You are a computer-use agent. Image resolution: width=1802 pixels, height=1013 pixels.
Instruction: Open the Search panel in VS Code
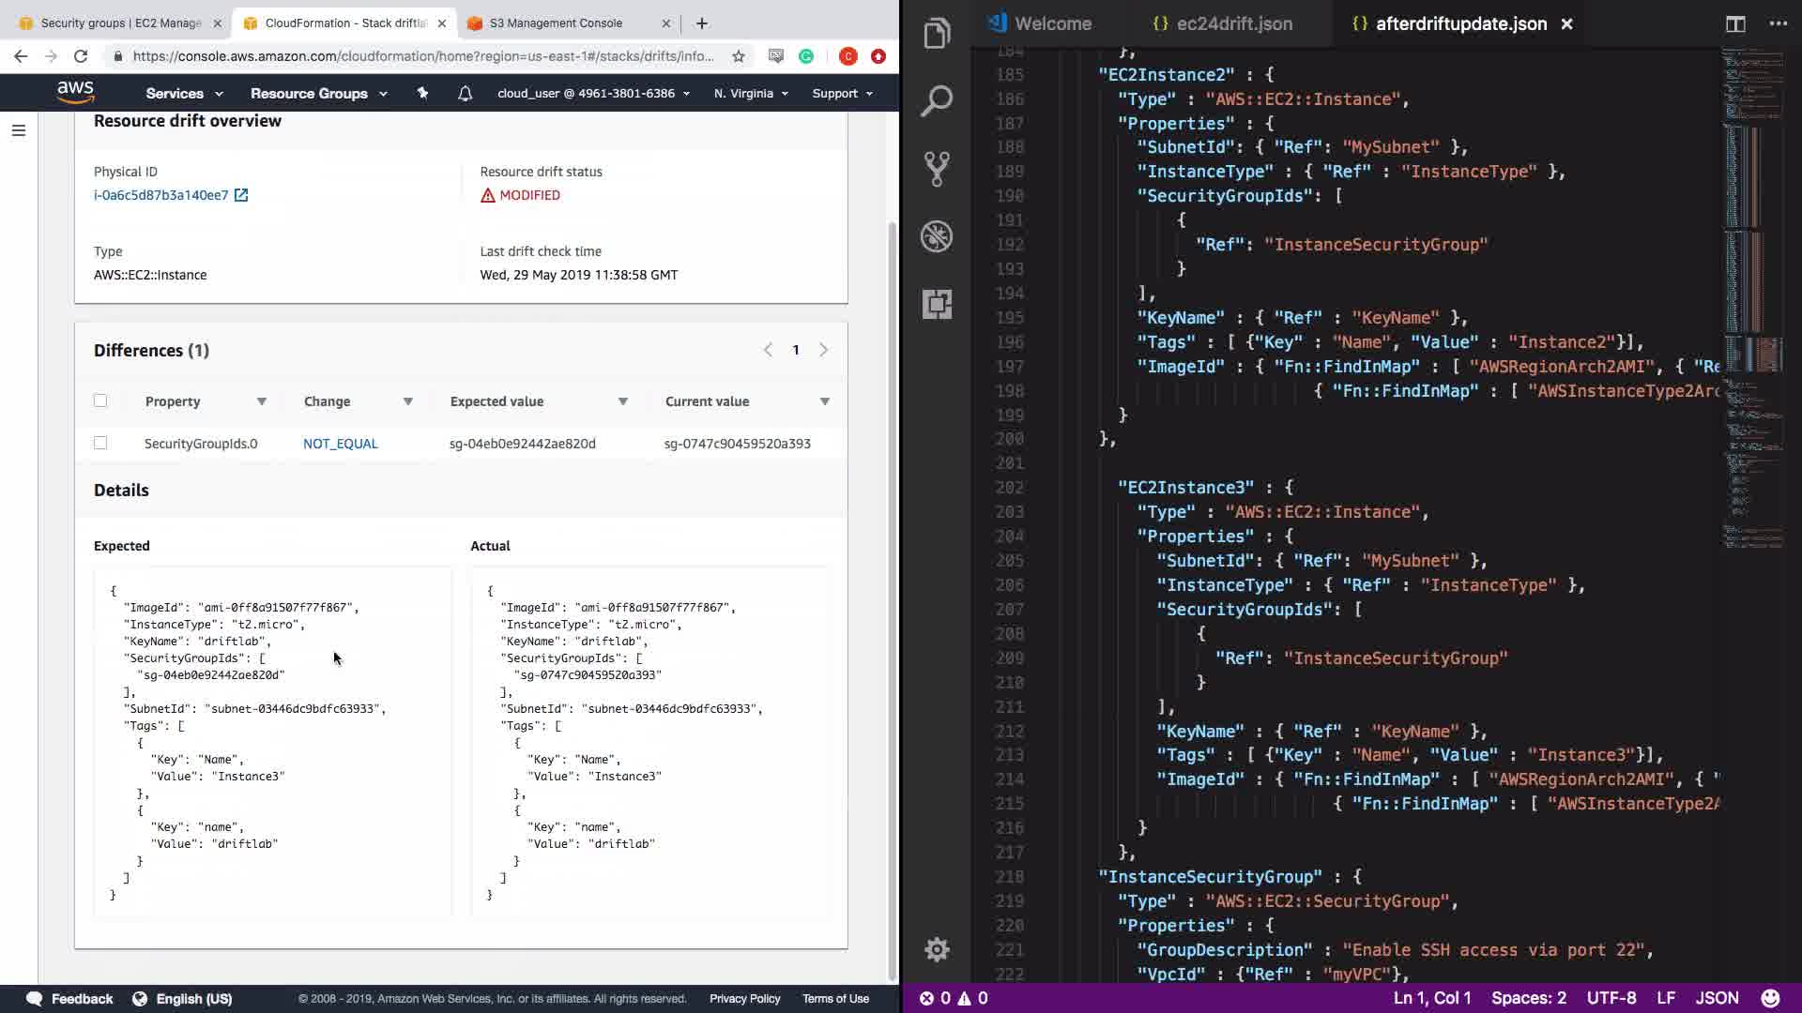(937, 101)
